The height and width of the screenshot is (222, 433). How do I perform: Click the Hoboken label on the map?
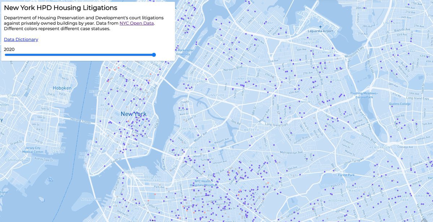click(62, 88)
